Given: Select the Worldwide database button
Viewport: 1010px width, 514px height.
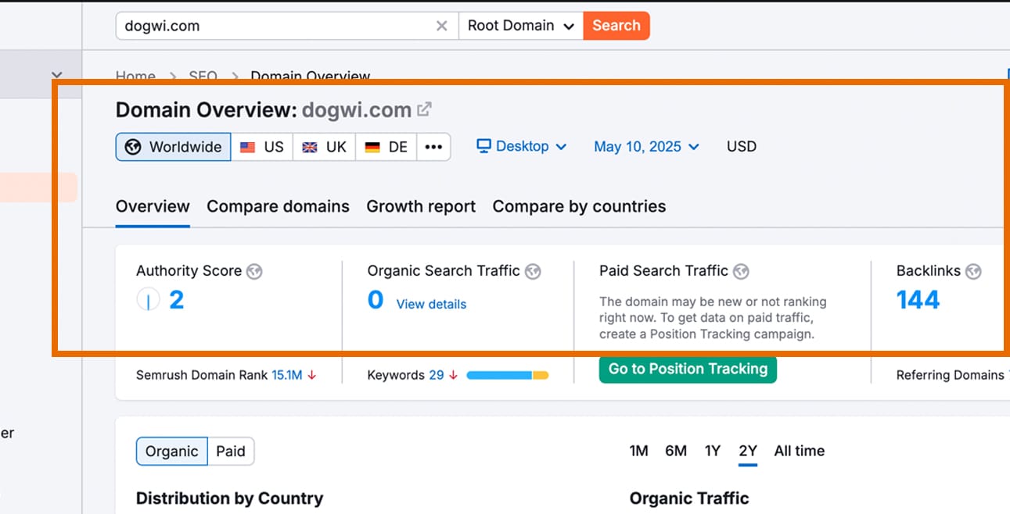Looking at the screenshot, I should click(174, 147).
